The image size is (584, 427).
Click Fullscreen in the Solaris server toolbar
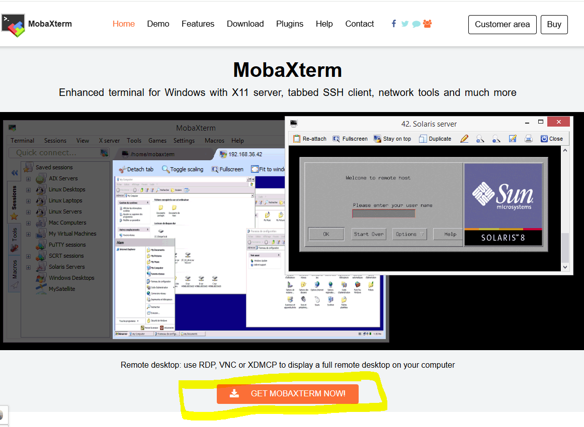[350, 139]
